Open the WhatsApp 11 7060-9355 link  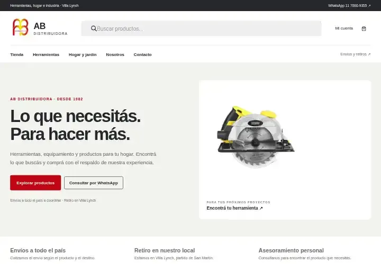pyautogui.click(x=349, y=6)
